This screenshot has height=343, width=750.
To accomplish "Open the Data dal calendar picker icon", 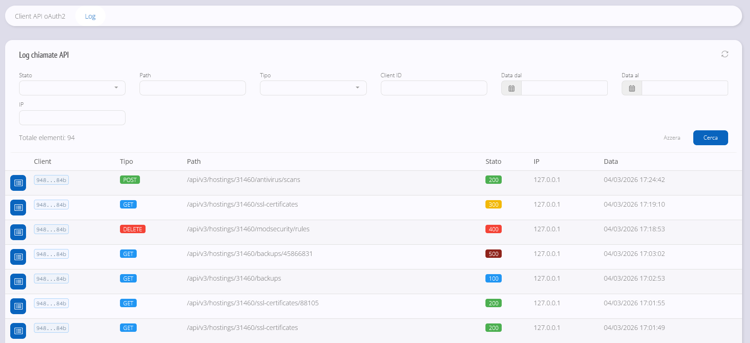I will [x=511, y=88].
